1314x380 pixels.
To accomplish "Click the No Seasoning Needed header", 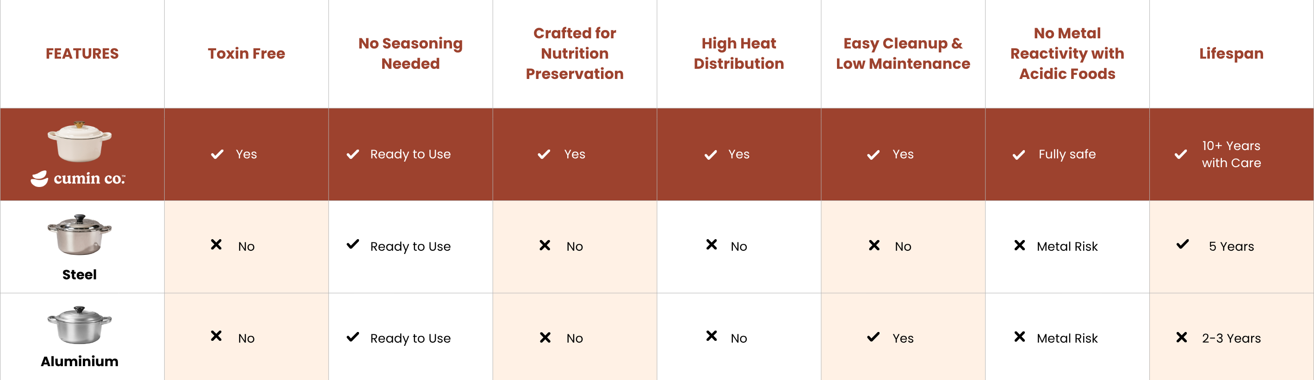I will tap(410, 54).
